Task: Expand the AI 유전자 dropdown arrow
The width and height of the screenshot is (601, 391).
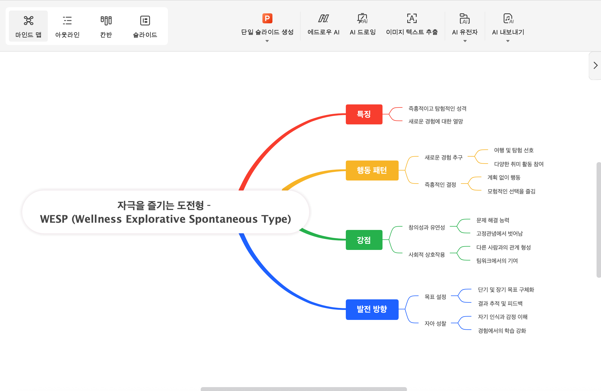Action: click(465, 41)
